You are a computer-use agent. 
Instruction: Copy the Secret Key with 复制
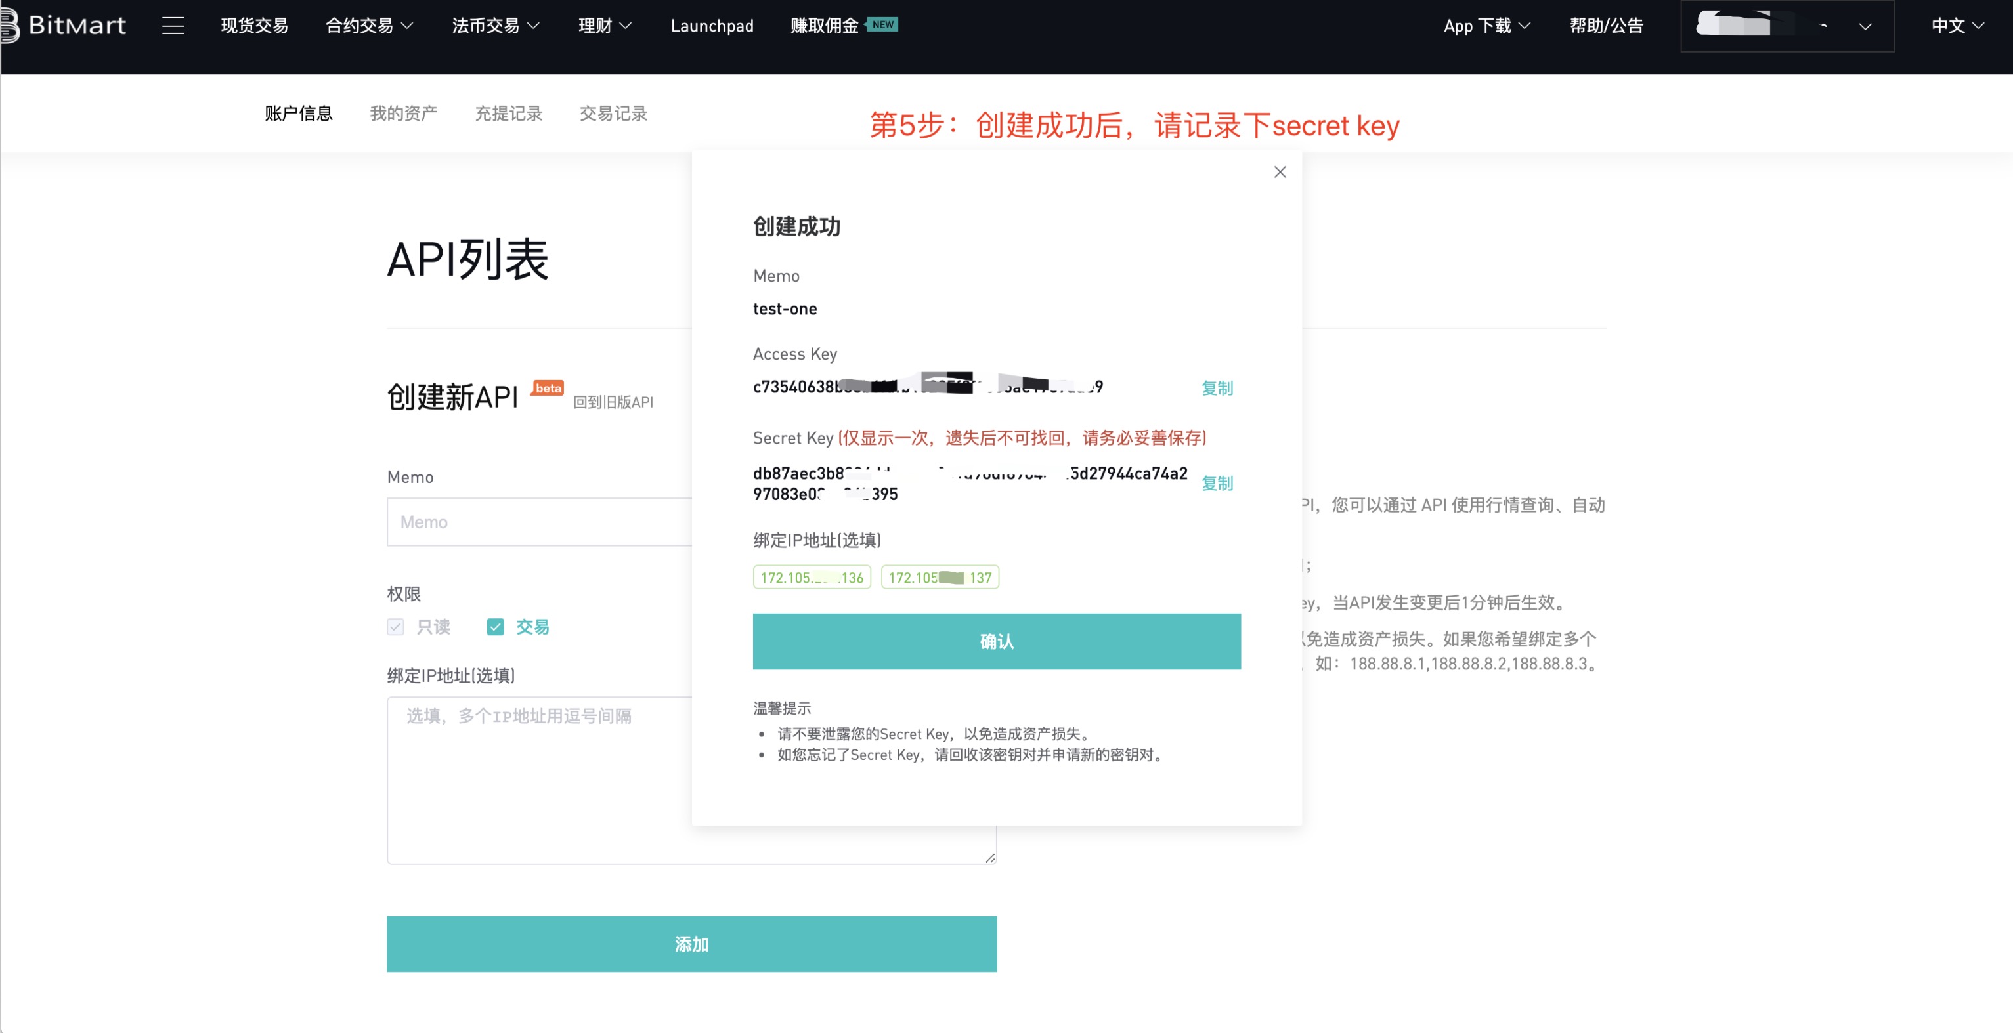coord(1217,483)
